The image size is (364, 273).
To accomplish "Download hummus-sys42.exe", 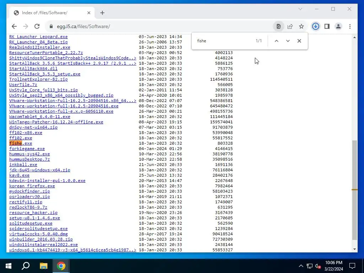I will pyautogui.click(x=30, y=154).
